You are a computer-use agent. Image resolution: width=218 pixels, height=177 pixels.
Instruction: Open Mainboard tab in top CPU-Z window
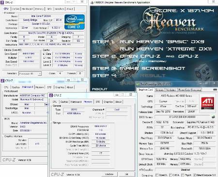pyautogui.click(x=27, y=9)
